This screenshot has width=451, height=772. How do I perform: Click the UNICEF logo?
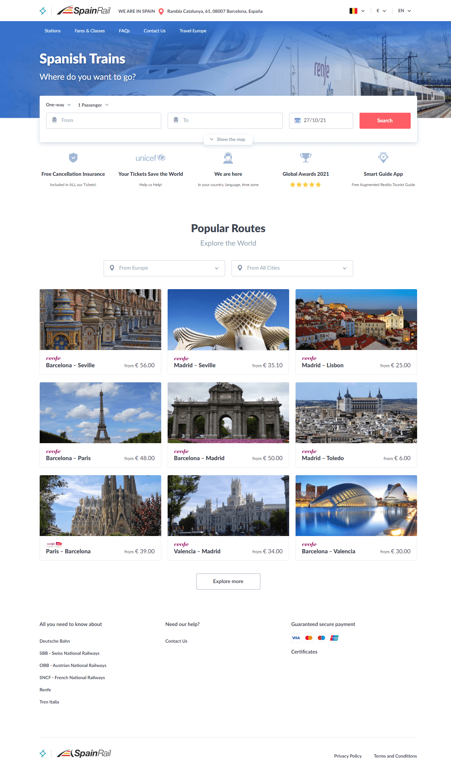point(150,158)
